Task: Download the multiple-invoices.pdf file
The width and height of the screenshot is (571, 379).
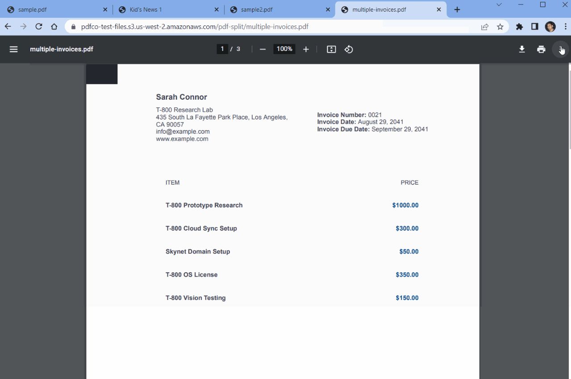Action: click(x=521, y=49)
